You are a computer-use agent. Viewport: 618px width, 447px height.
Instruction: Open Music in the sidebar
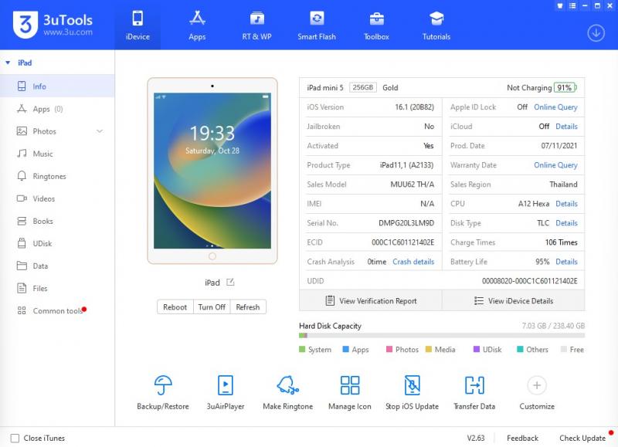pyautogui.click(x=57, y=154)
